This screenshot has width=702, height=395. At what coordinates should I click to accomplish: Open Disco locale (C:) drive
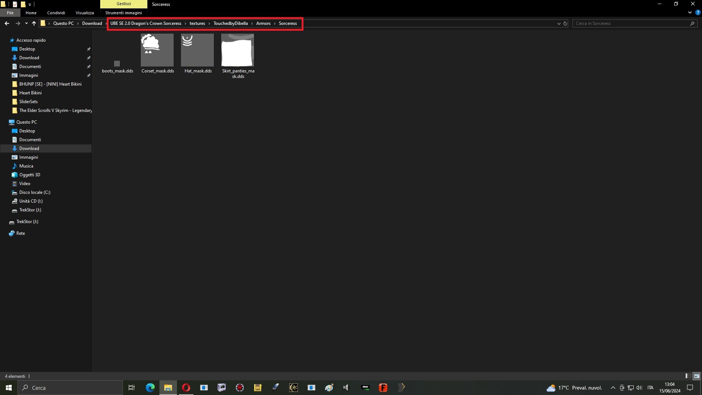tap(35, 192)
